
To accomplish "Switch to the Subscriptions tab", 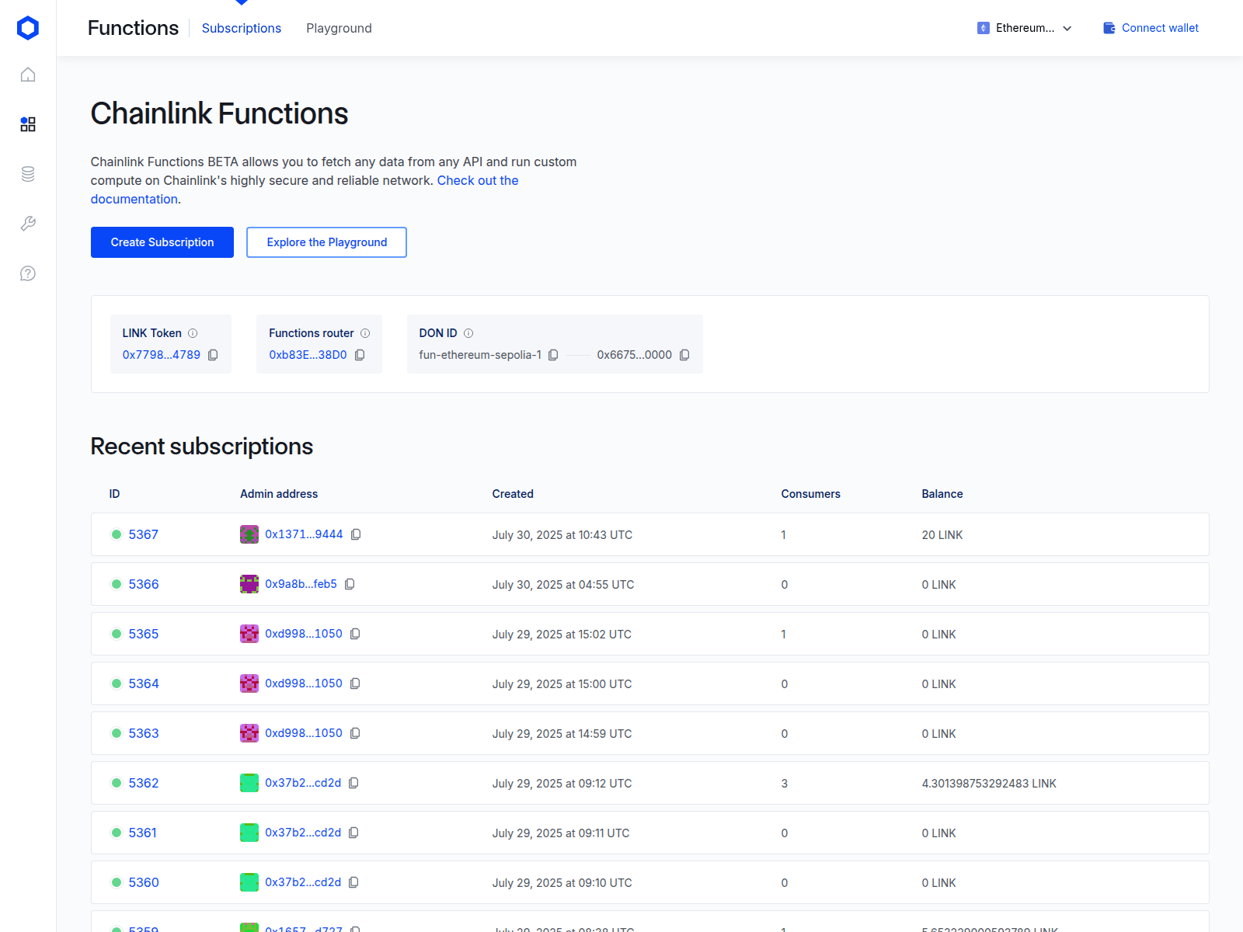I will pos(242,28).
